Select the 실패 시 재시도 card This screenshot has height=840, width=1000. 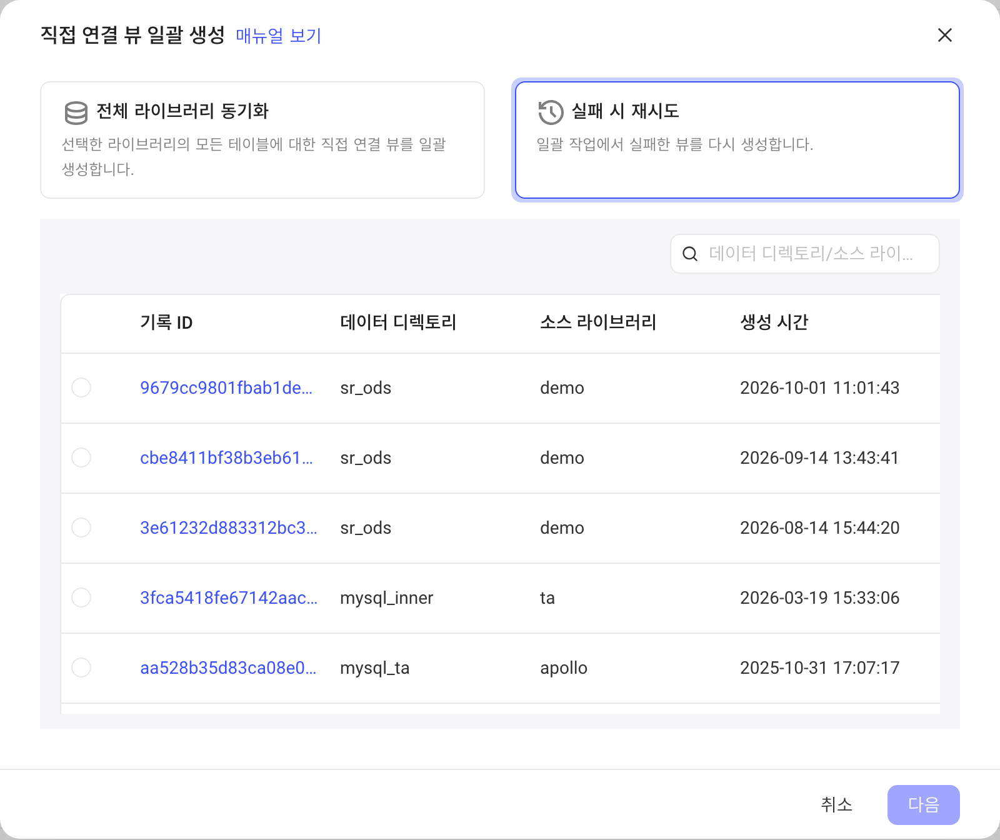point(737,140)
